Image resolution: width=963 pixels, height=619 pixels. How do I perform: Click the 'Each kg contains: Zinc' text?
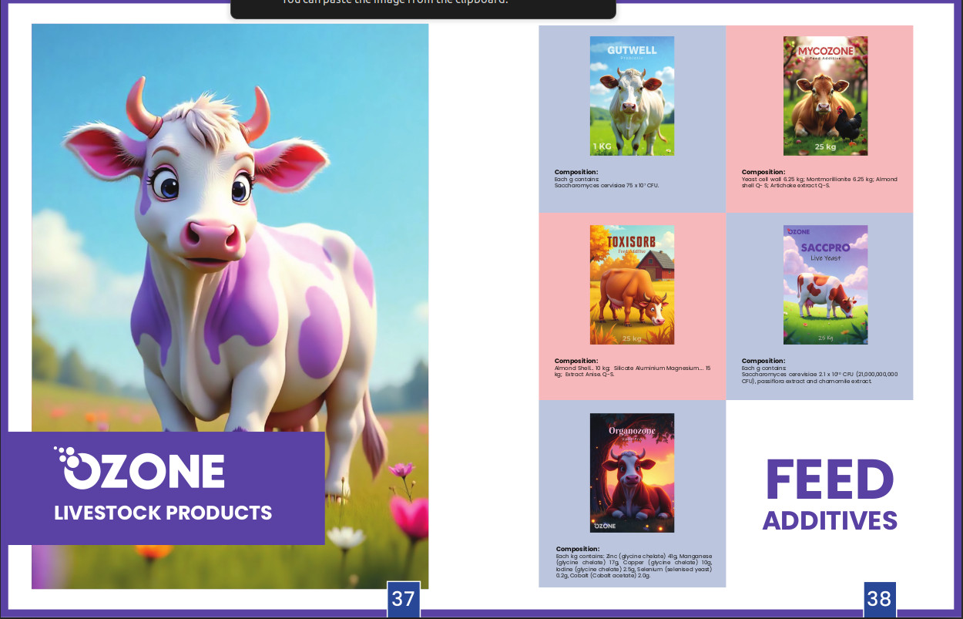(x=587, y=556)
